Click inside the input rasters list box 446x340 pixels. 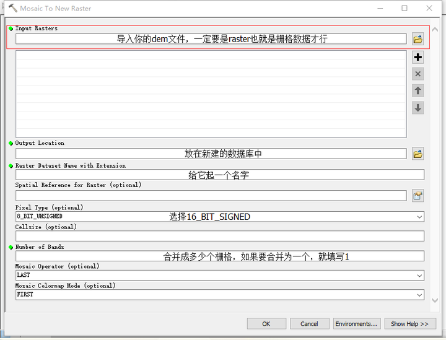211,94
